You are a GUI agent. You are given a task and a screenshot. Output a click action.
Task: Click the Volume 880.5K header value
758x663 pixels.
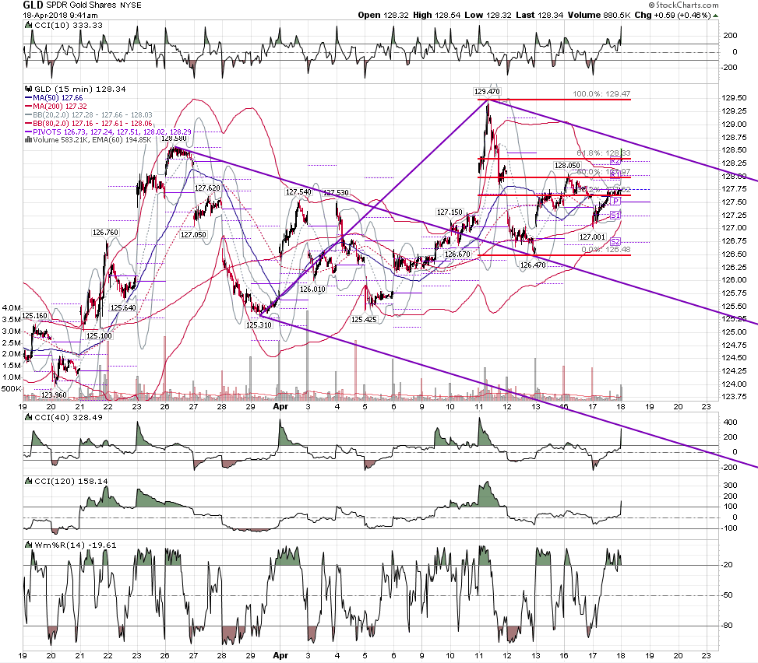[599, 15]
